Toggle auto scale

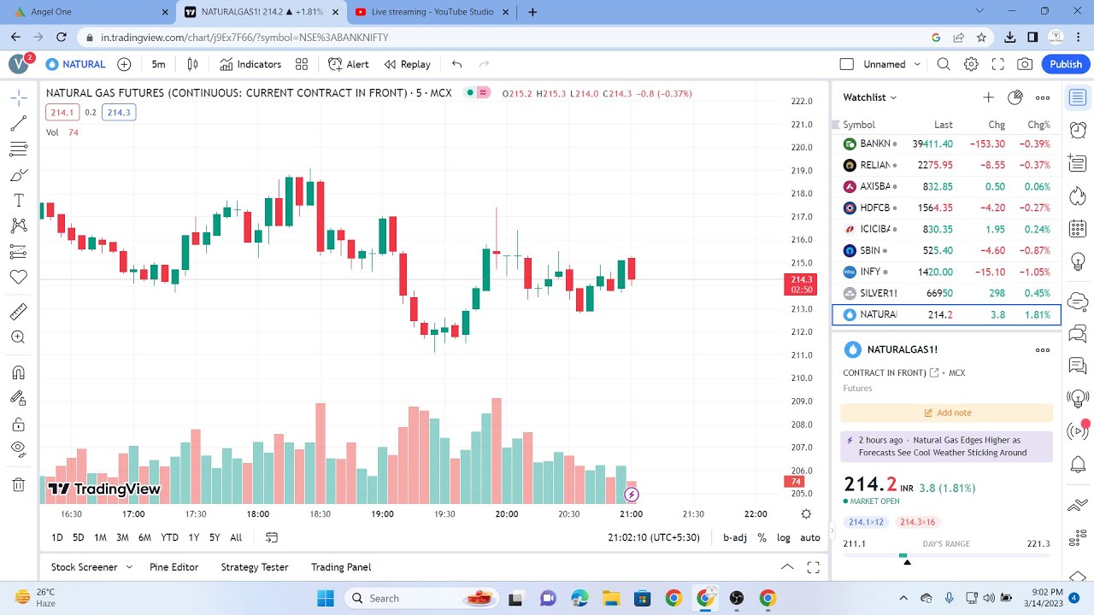(810, 537)
